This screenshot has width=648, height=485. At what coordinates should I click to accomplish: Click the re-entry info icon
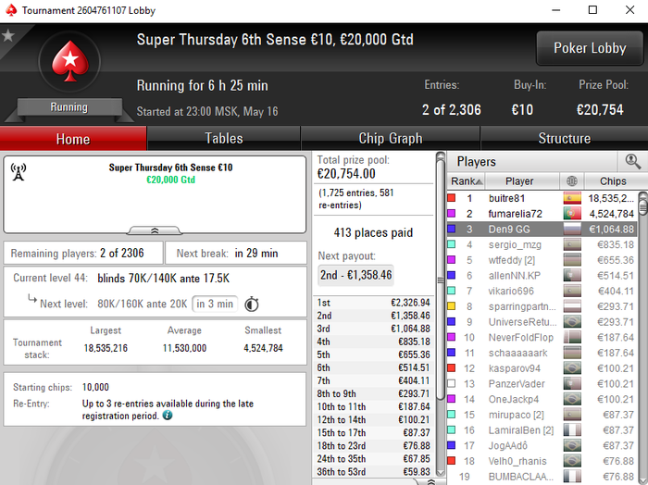(168, 416)
